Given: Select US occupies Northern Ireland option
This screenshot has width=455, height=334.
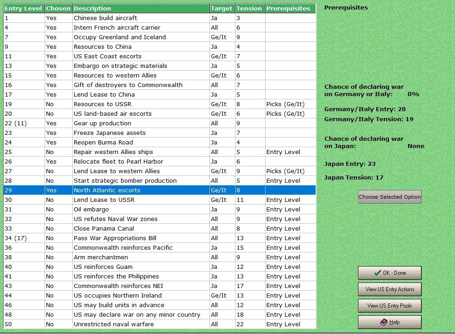Looking at the screenshot, I should [x=159, y=296].
